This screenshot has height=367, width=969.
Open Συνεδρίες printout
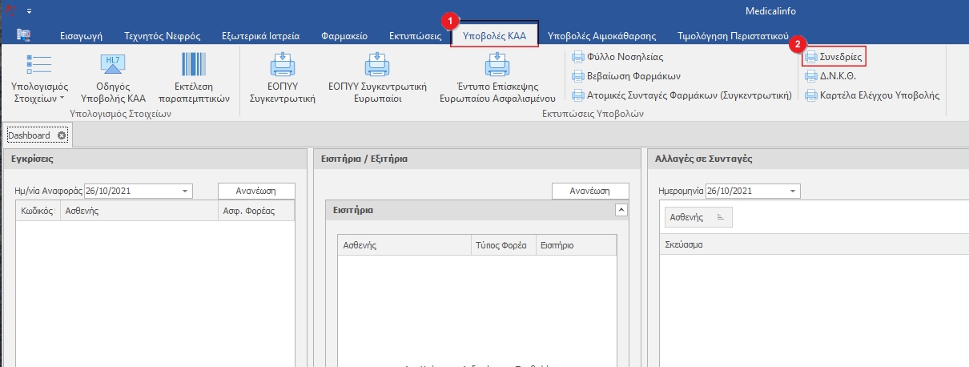[x=834, y=57]
